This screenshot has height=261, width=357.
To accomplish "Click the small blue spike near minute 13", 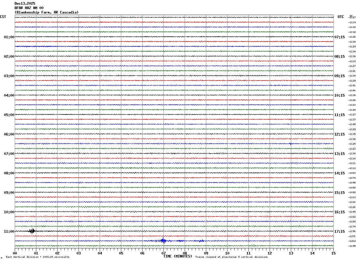I will (x=291, y=144).
